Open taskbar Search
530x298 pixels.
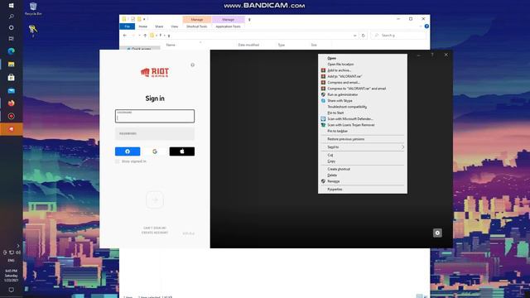[11, 17]
